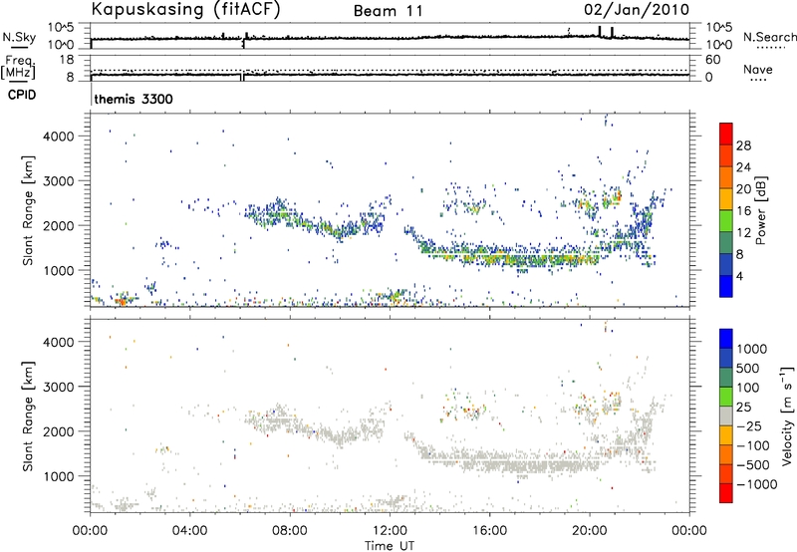Click Slant Range label of power panel
Image resolution: width=797 pixels, height=552 pixels.
tap(28, 210)
